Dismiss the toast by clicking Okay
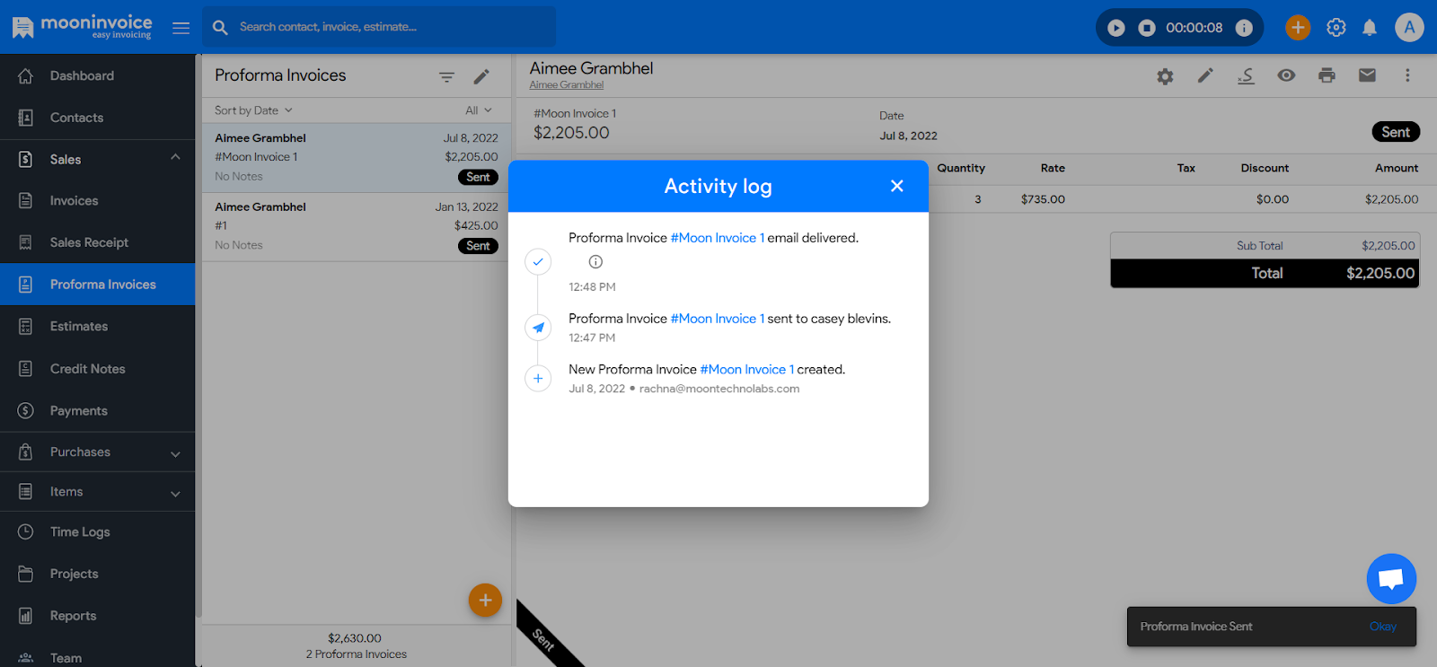The width and height of the screenshot is (1437, 667). pyautogui.click(x=1382, y=627)
